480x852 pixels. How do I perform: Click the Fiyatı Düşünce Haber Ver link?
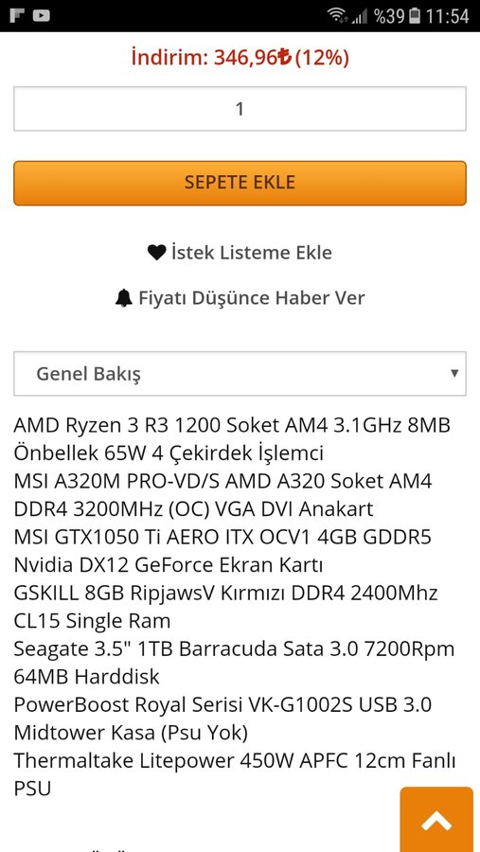(251, 298)
